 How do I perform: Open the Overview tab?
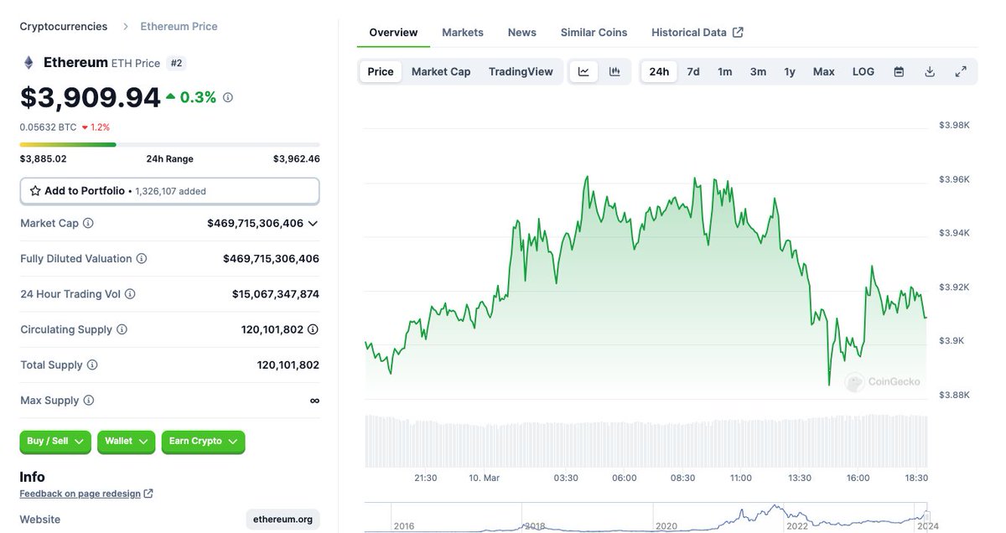pos(393,33)
